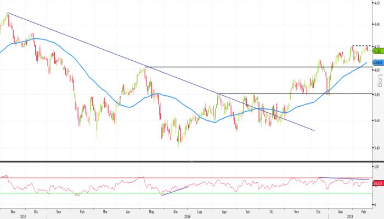Click the red 56.517 RSI value tag
The height and width of the screenshot is (219, 384).
tap(379, 183)
